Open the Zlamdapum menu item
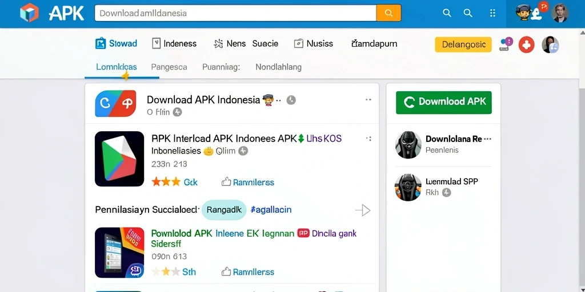Viewport: 585px width, 292px height. [x=374, y=43]
